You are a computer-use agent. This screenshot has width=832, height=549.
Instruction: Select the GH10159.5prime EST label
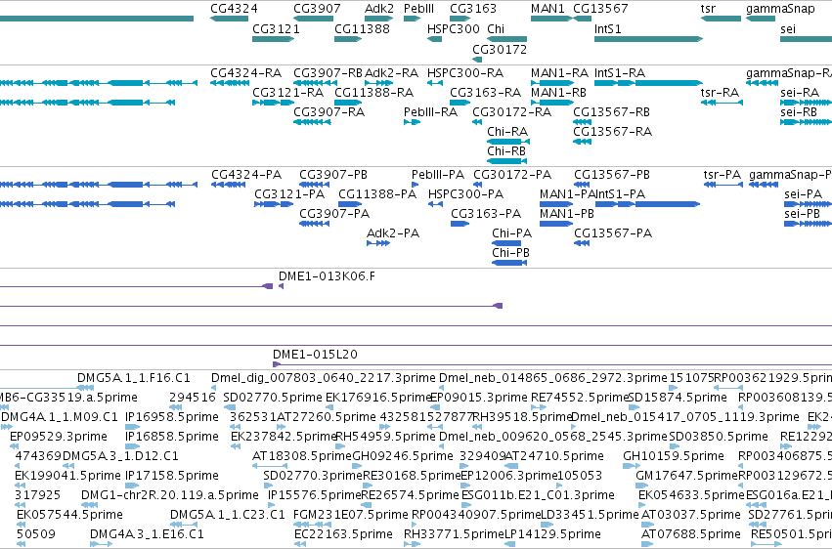pos(674,456)
